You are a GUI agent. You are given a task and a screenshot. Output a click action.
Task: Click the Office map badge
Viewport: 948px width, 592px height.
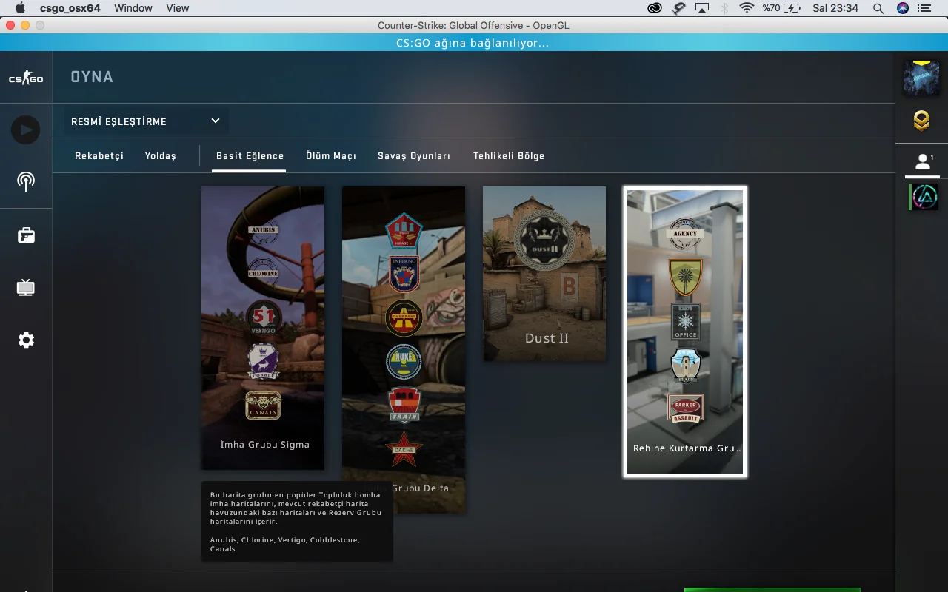coord(685,321)
